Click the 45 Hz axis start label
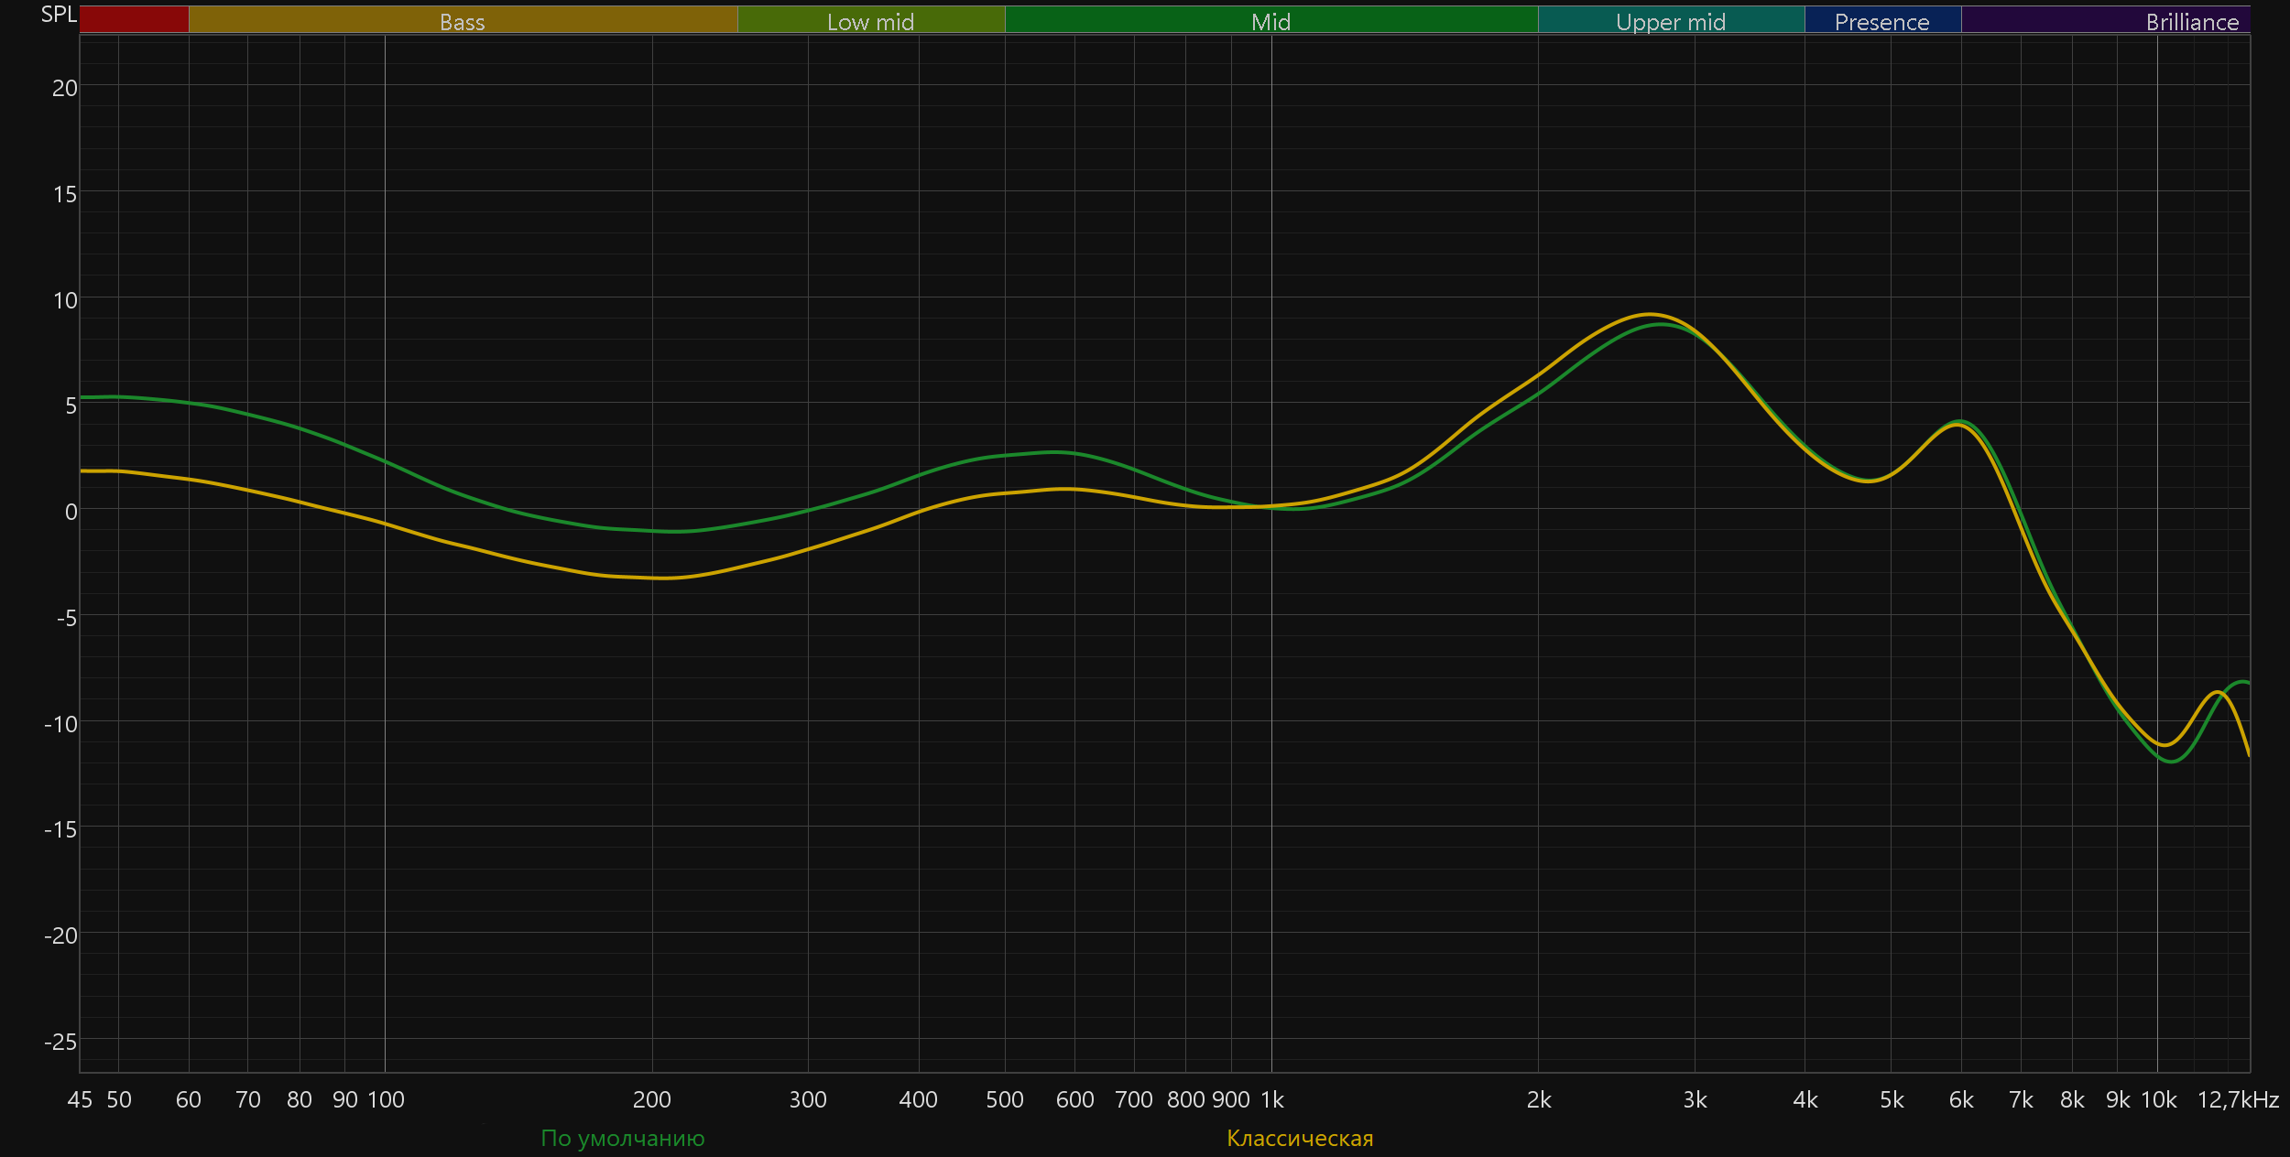This screenshot has width=2290, height=1157. pos(80,1099)
